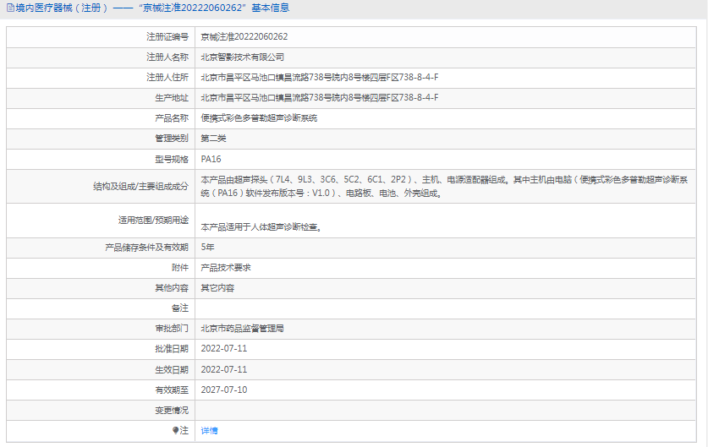Select management class value 第二类
This screenshot has height=447, width=708.
click(x=213, y=139)
